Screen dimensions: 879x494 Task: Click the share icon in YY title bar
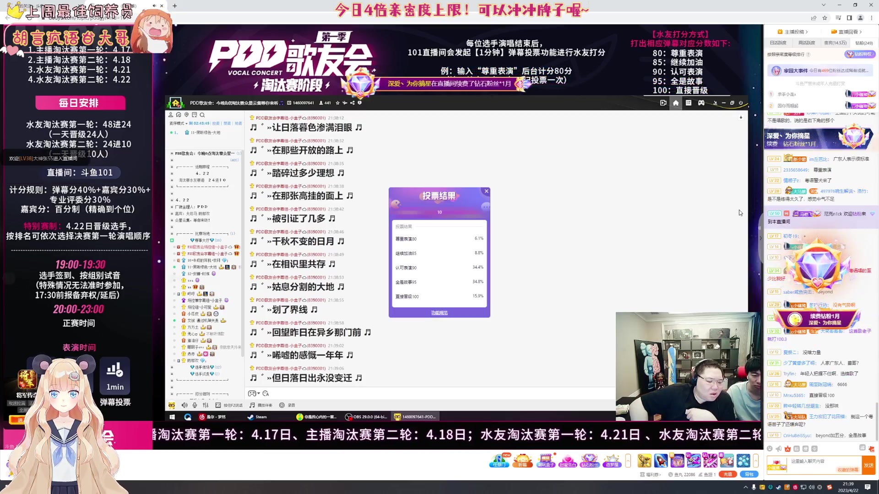(353, 103)
